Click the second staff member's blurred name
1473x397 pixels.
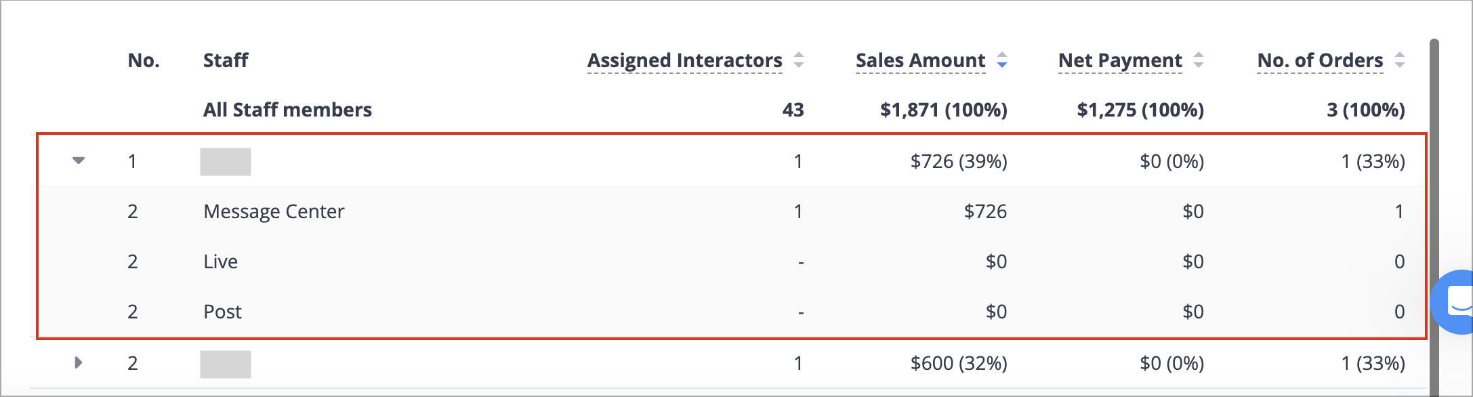[226, 364]
